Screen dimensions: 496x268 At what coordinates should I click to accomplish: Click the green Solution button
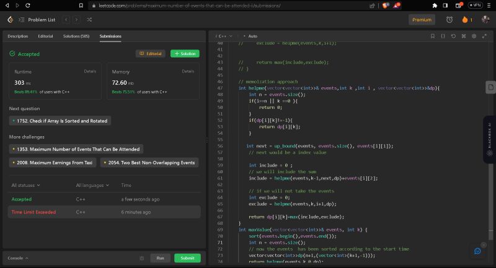coord(185,54)
